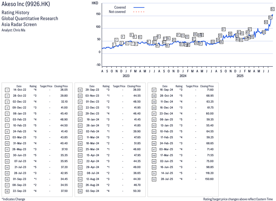Click the date 03-Nov-23
This screenshot has width=276, height=201.
click(92, 96)
